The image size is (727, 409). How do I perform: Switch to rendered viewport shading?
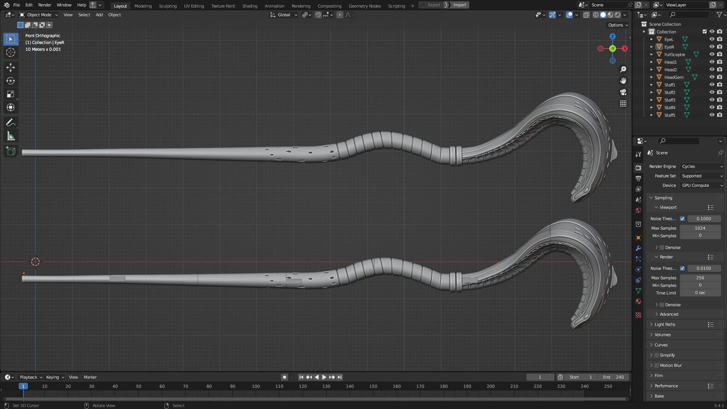click(618, 15)
